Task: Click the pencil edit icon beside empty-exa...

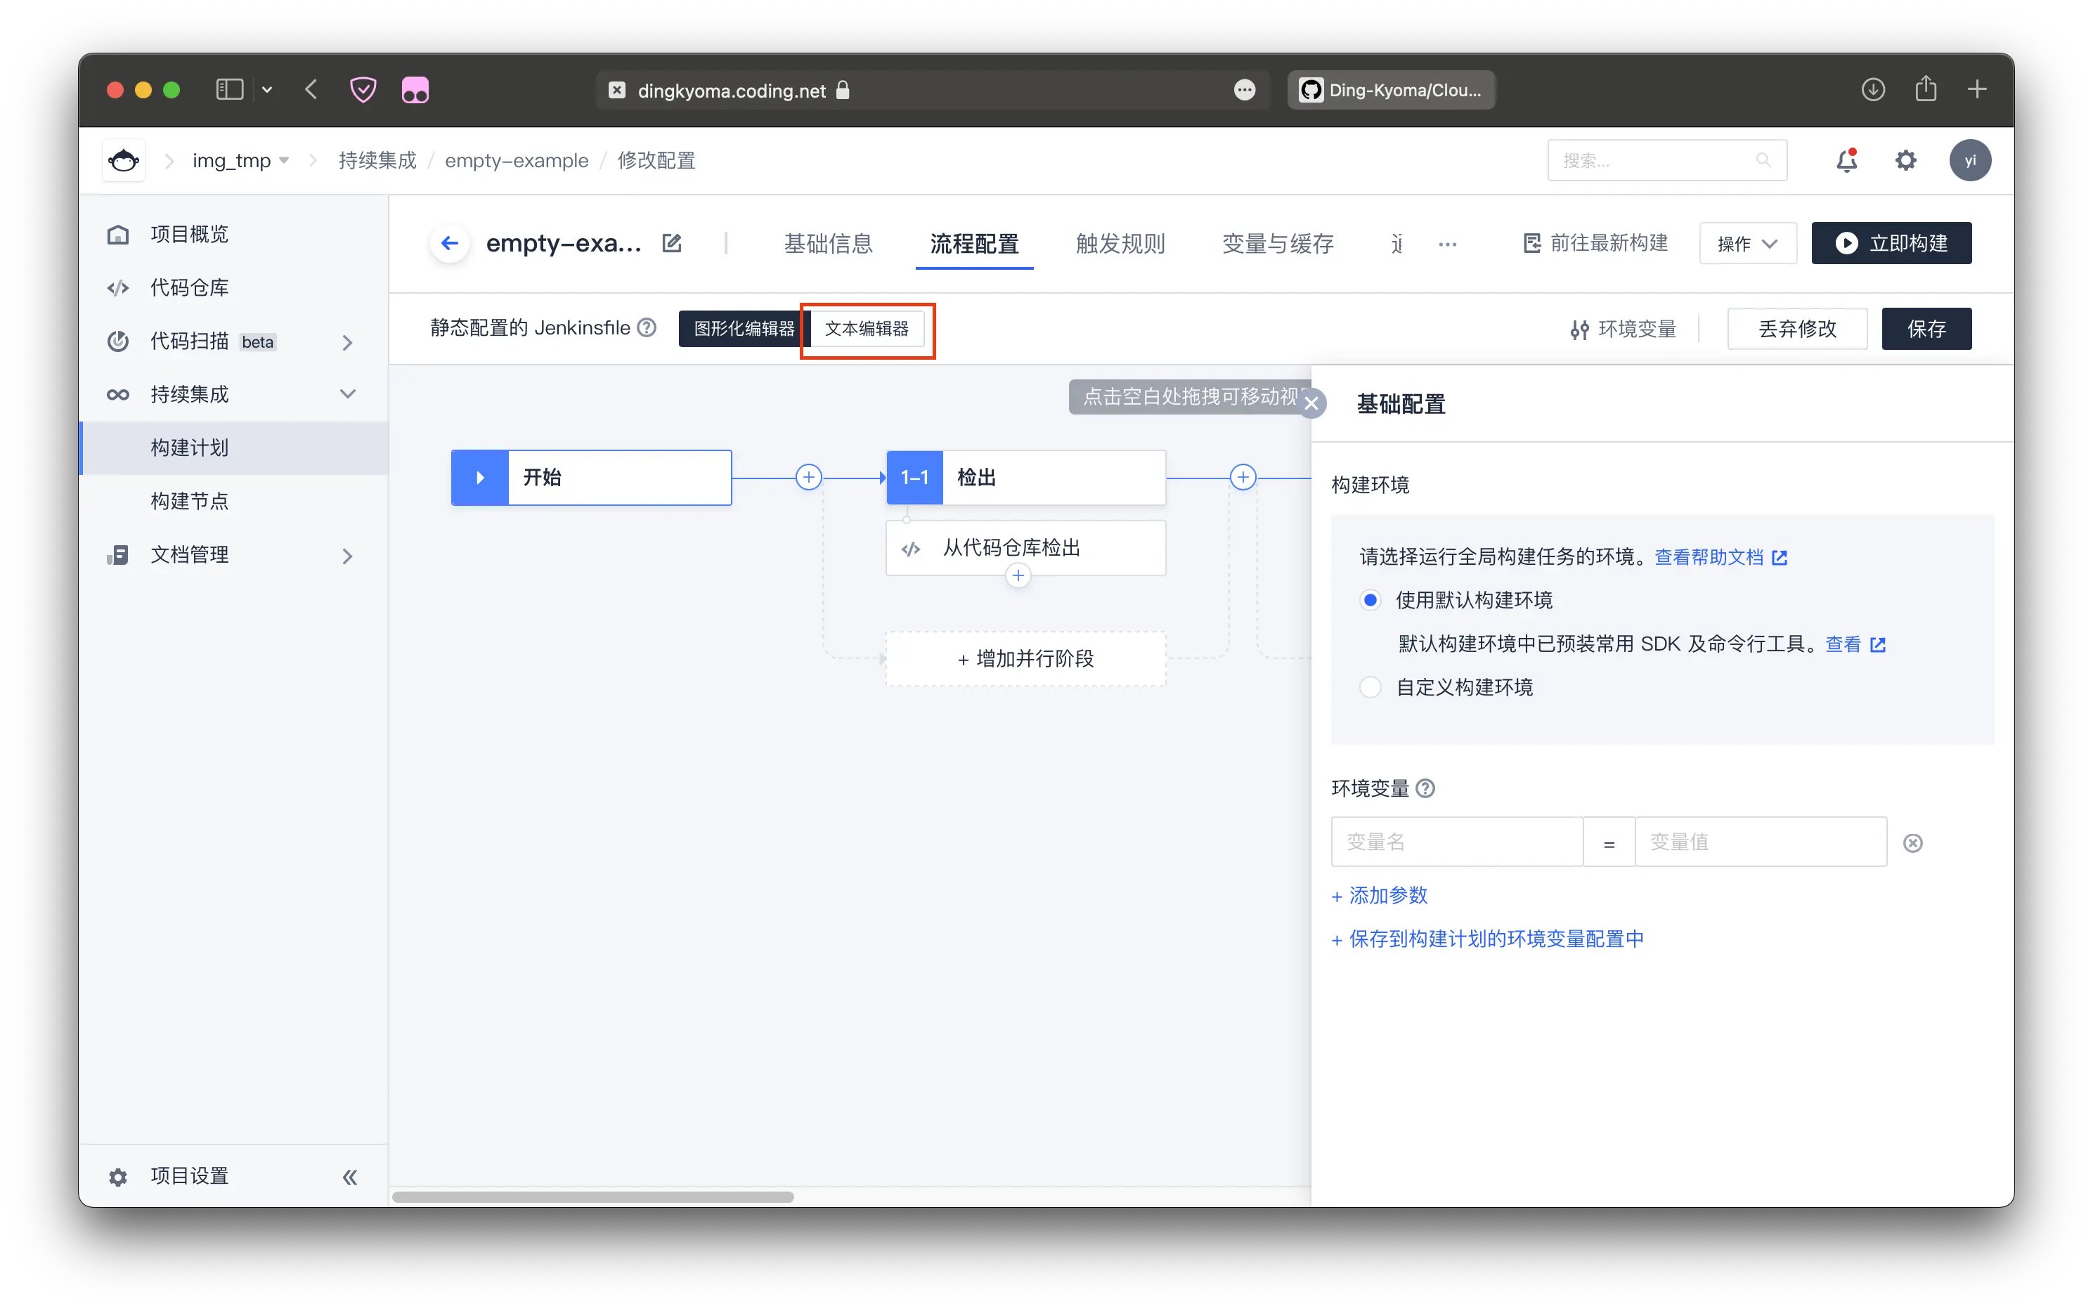Action: pyautogui.click(x=671, y=243)
